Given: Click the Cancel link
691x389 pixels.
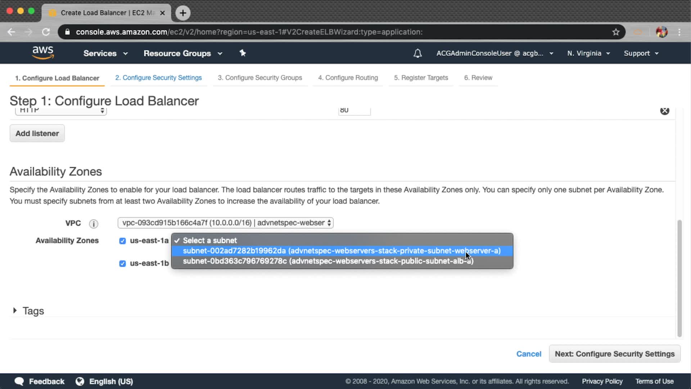Looking at the screenshot, I should (x=528, y=354).
